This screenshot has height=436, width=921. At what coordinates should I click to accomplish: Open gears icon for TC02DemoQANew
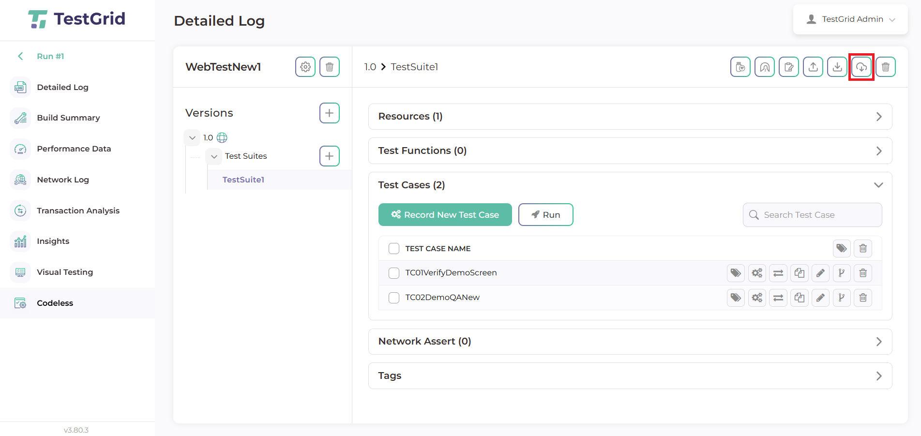click(757, 298)
